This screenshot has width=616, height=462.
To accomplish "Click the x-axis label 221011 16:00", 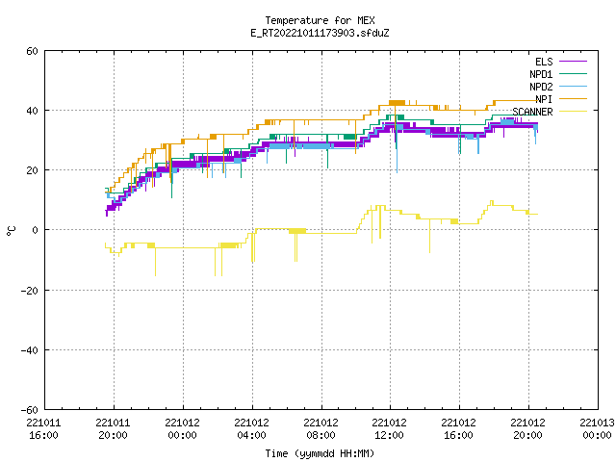I will point(43,429).
